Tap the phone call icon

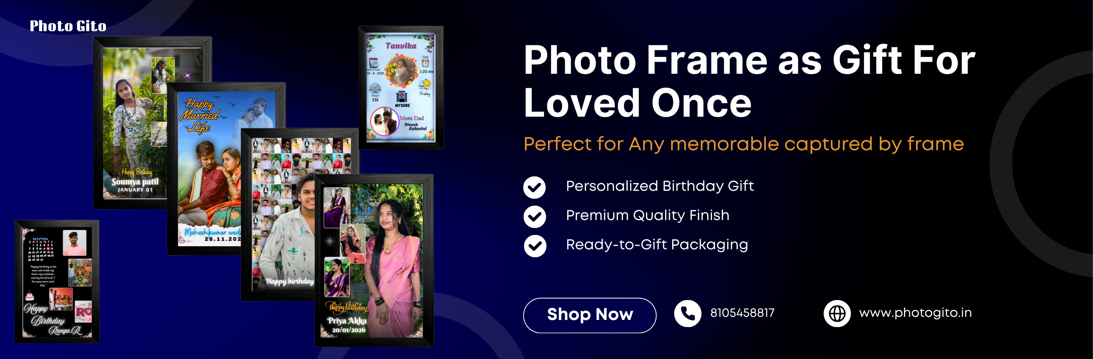coord(687,314)
